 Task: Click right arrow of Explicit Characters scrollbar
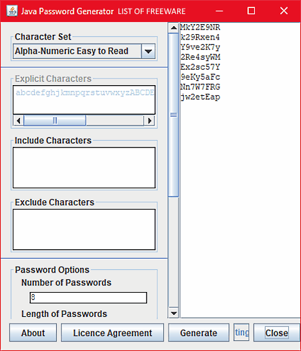point(149,121)
